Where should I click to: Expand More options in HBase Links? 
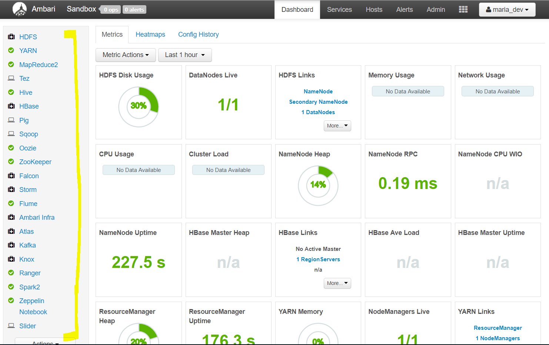(337, 283)
